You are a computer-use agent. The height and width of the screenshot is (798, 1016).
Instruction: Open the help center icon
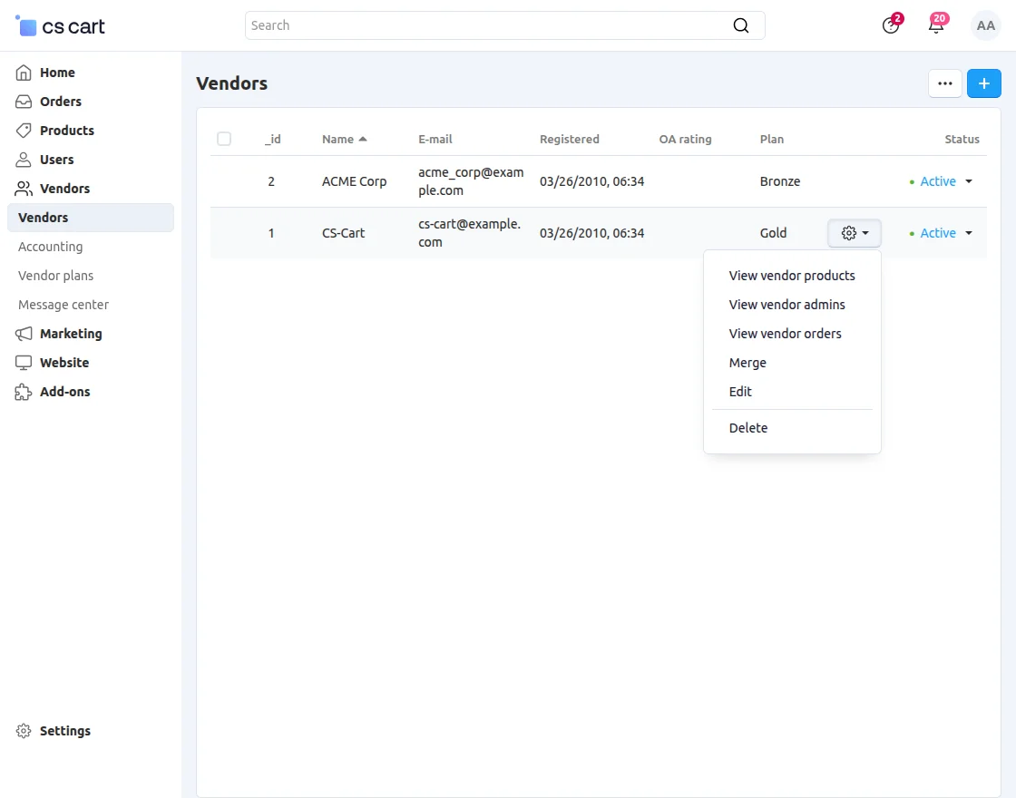pos(891,25)
